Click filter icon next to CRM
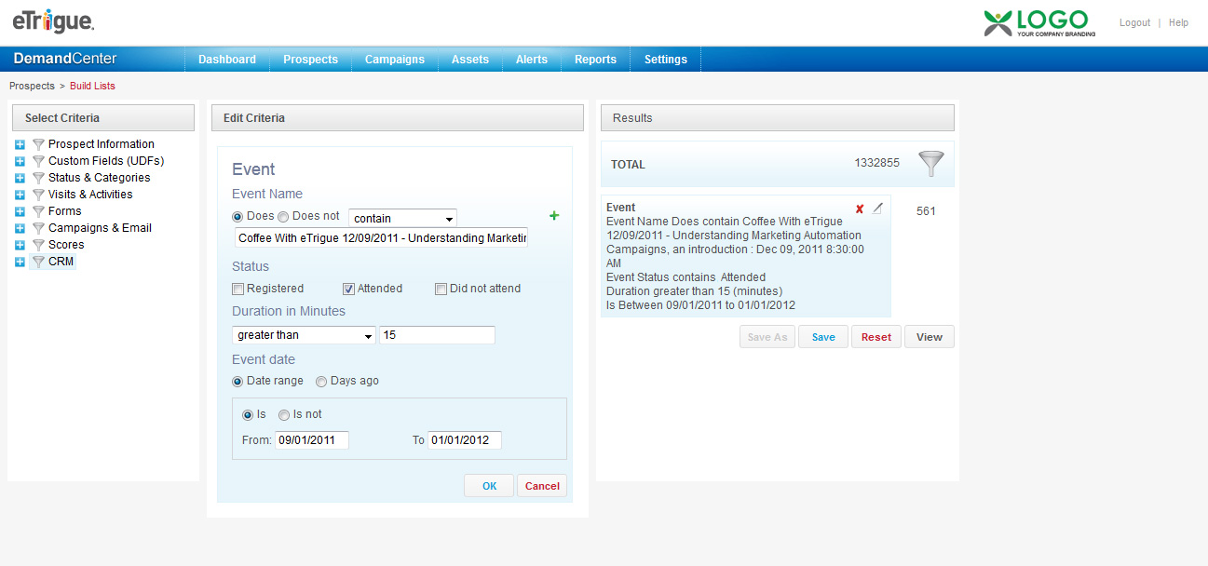The image size is (1208, 566). [38, 262]
